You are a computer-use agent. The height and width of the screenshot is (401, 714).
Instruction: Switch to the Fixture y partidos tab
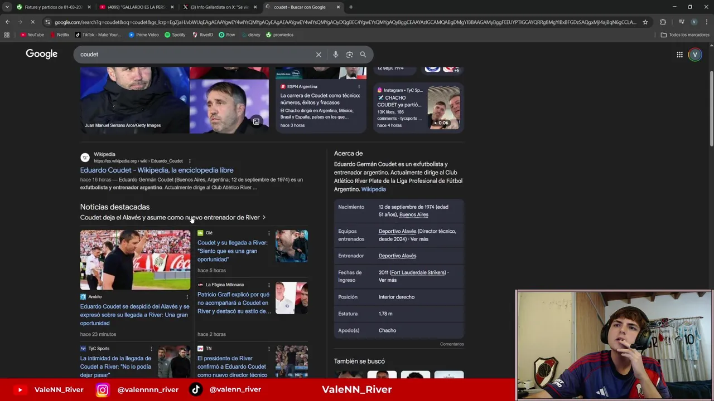53,7
